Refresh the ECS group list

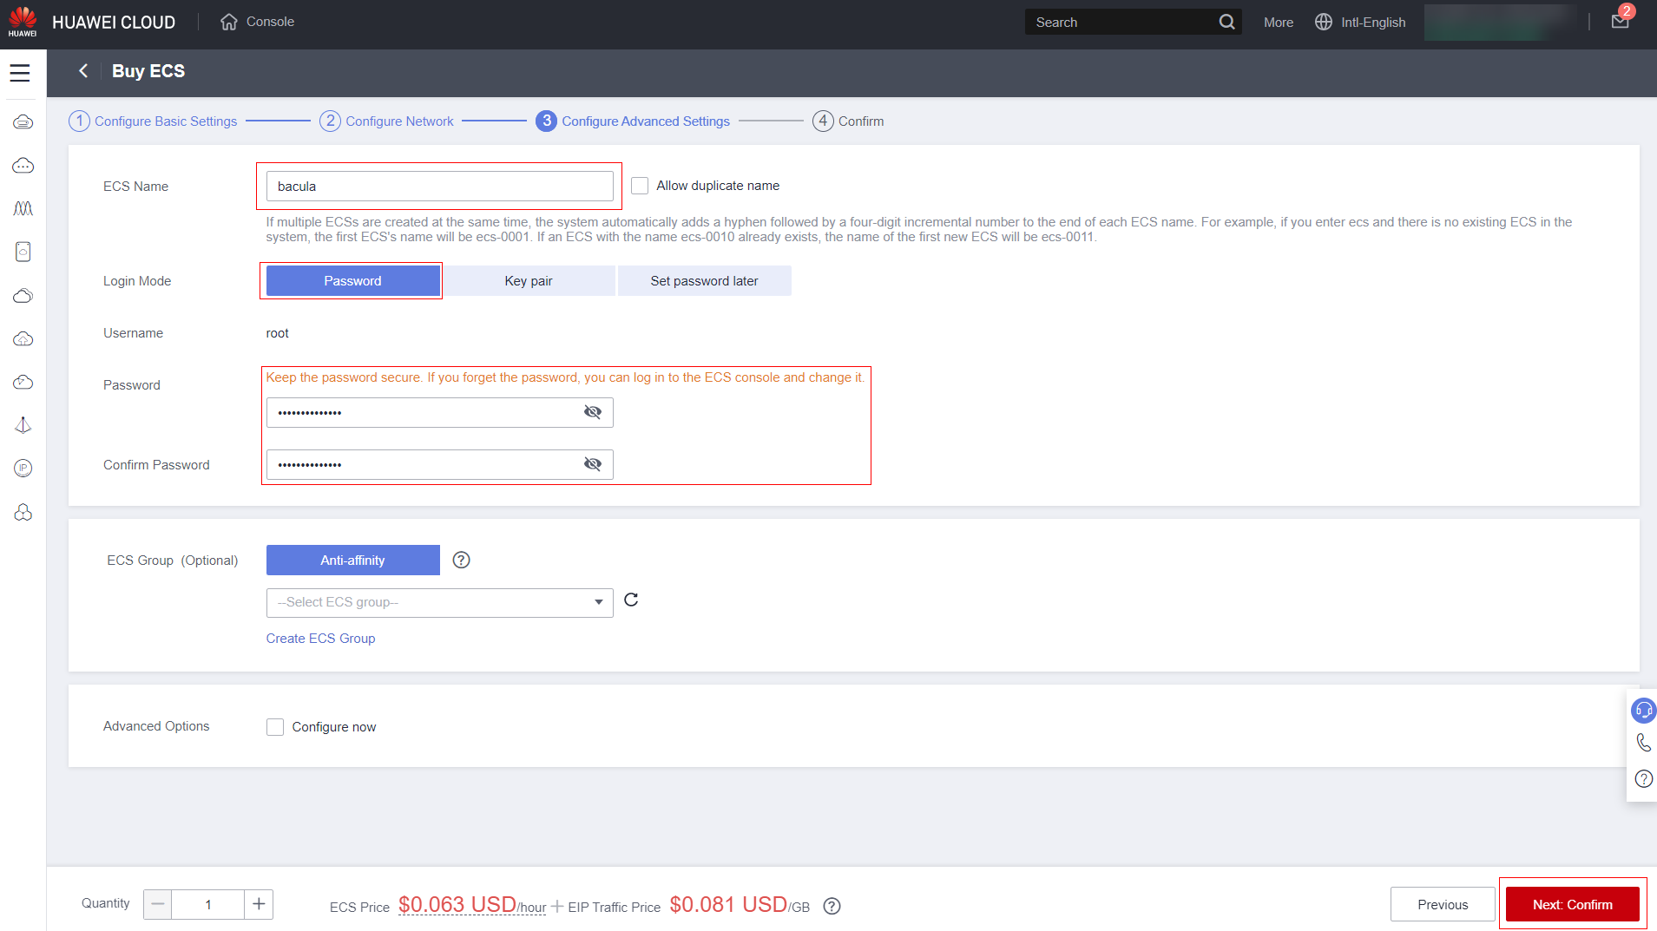click(x=631, y=600)
